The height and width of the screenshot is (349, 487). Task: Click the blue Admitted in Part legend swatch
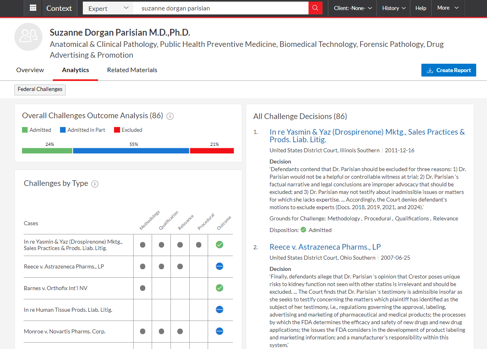point(63,130)
